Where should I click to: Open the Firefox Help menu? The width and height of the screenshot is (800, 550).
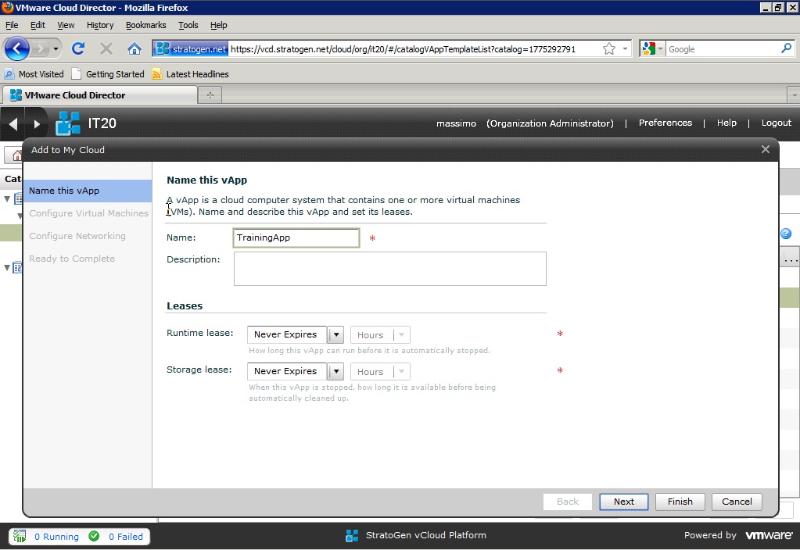[x=218, y=25]
